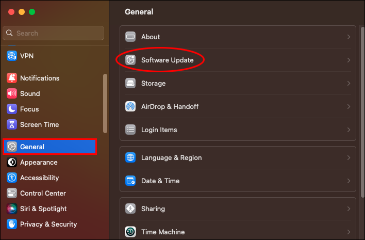This screenshot has height=240, width=365.
Task: Expand the Language & Region chevron
Action: (x=349, y=158)
